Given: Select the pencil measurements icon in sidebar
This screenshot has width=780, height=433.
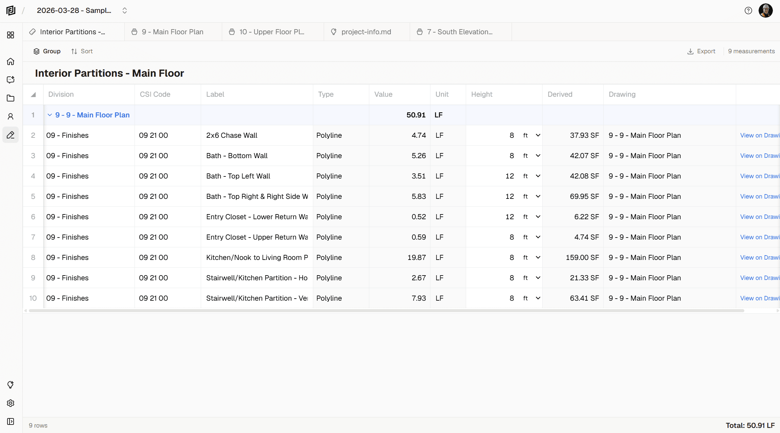Looking at the screenshot, I should [x=11, y=135].
